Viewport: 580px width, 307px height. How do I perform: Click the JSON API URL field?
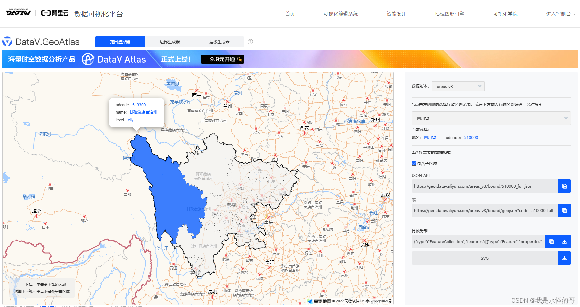pyautogui.click(x=485, y=186)
